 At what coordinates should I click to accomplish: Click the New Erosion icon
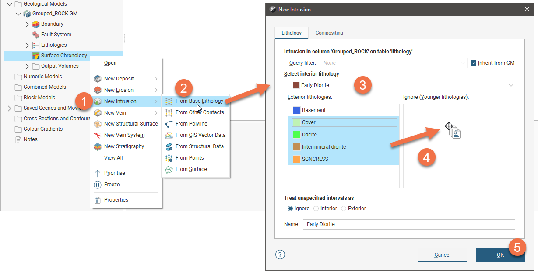(x=98, y=90)
